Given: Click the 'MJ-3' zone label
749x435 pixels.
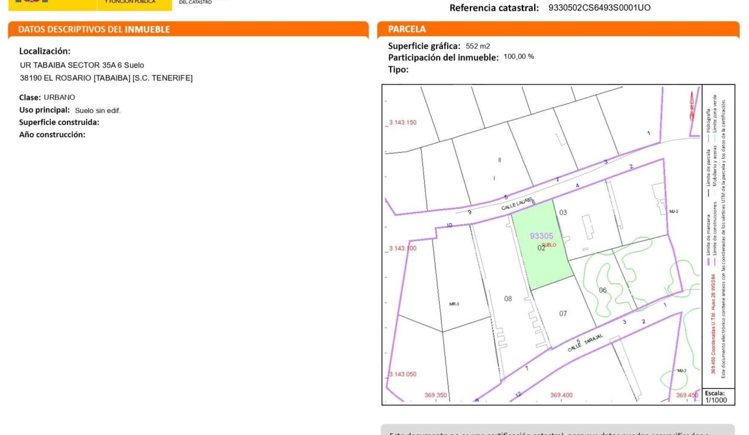Looking at the screenshot, I should click(681, 370).
